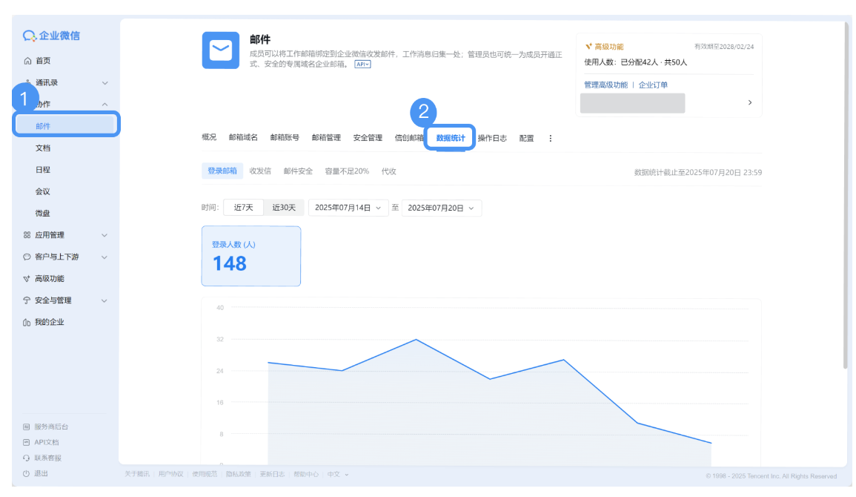The height and width of the screenshot is (497, 856).
Task: Select the 邮件安全 sub-tab
Action: [x=298, y=171]
